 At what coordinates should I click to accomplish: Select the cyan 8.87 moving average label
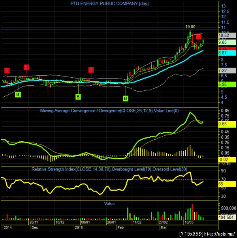click(x=227, y=53)
